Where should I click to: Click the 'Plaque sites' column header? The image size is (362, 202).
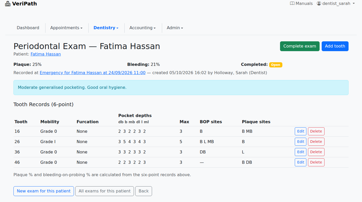point(256,122)
